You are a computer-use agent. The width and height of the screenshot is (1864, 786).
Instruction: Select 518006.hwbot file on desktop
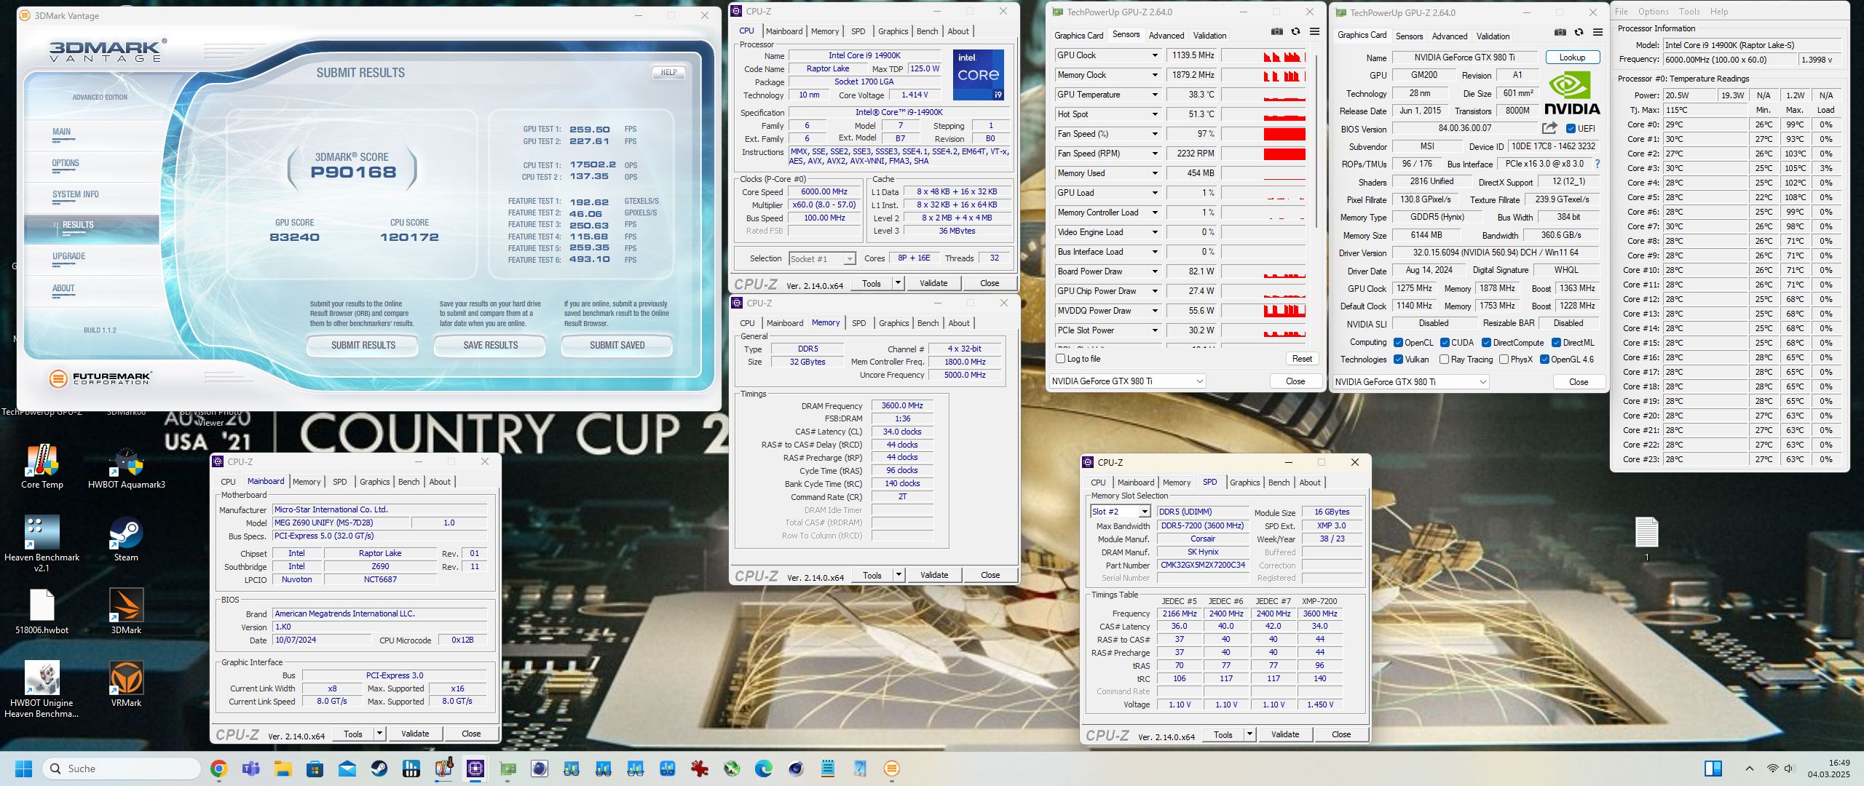(x=42, y=612)
